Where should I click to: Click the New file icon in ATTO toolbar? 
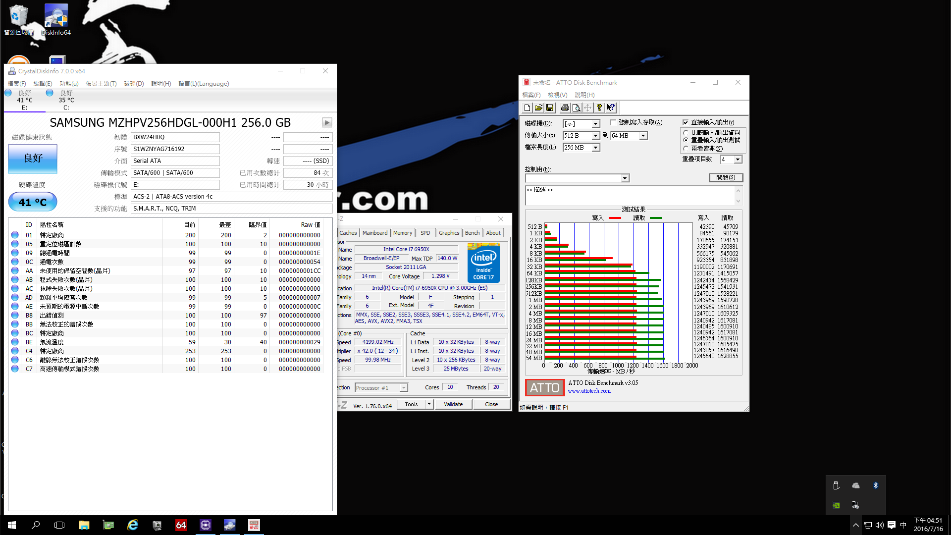point(527,107)
